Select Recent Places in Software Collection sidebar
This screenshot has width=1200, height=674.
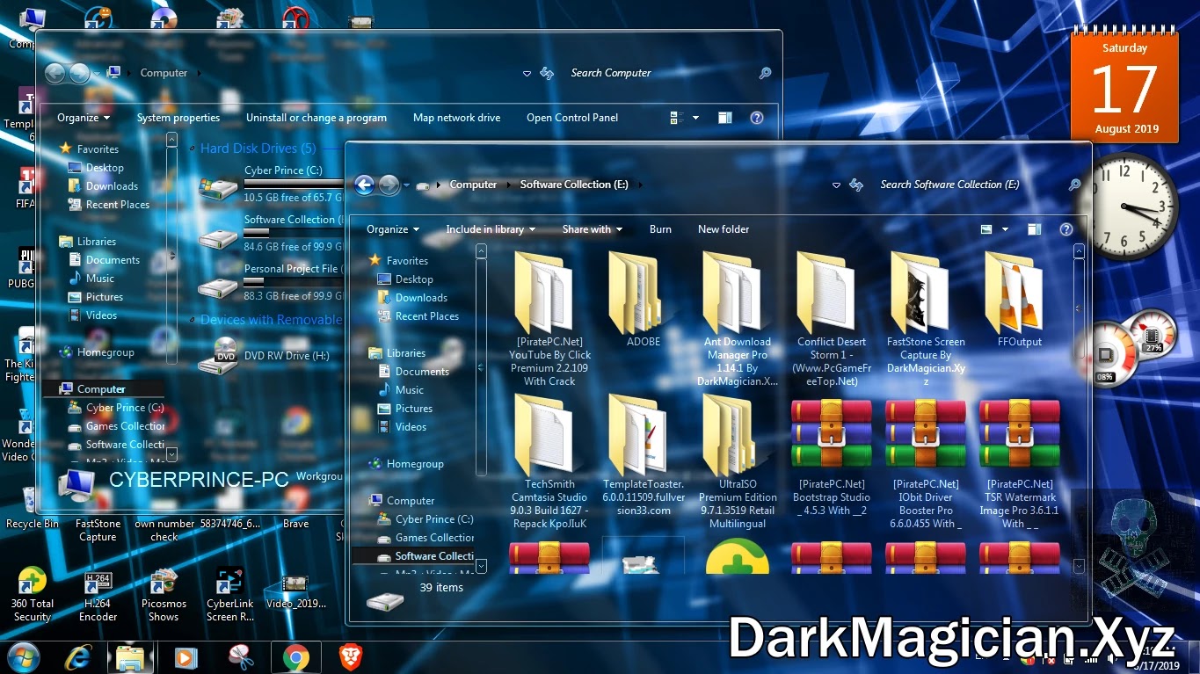point(417,316)
